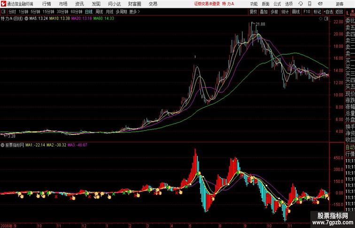
Task: Open the 行情 menu
Action: 46,4
